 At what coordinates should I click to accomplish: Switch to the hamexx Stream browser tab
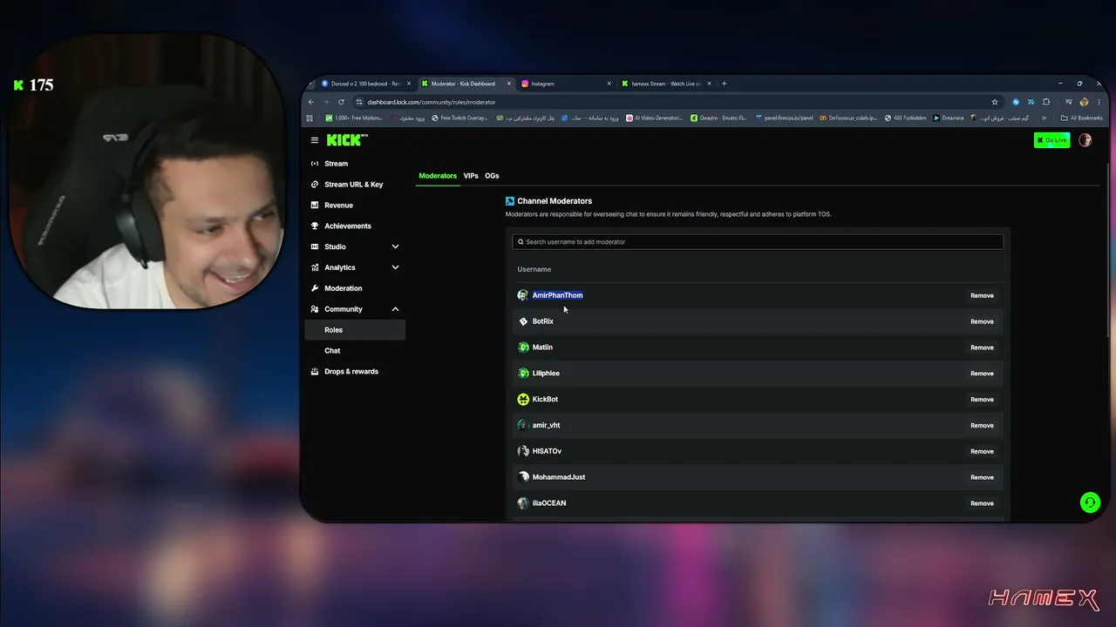point(666,84)
